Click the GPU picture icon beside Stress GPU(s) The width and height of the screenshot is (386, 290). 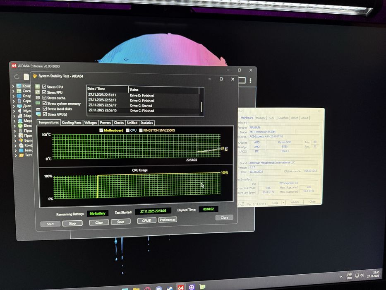[38, 114]
